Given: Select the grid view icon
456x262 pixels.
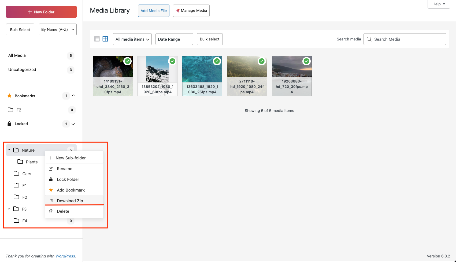Looking at the screenshot, I should click(105, 39).
